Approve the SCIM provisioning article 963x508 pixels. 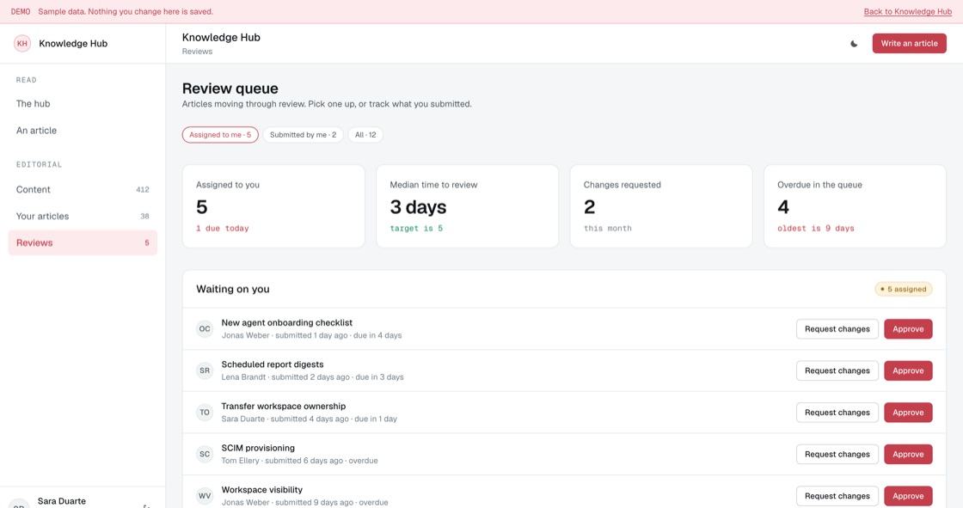(908, 454)
